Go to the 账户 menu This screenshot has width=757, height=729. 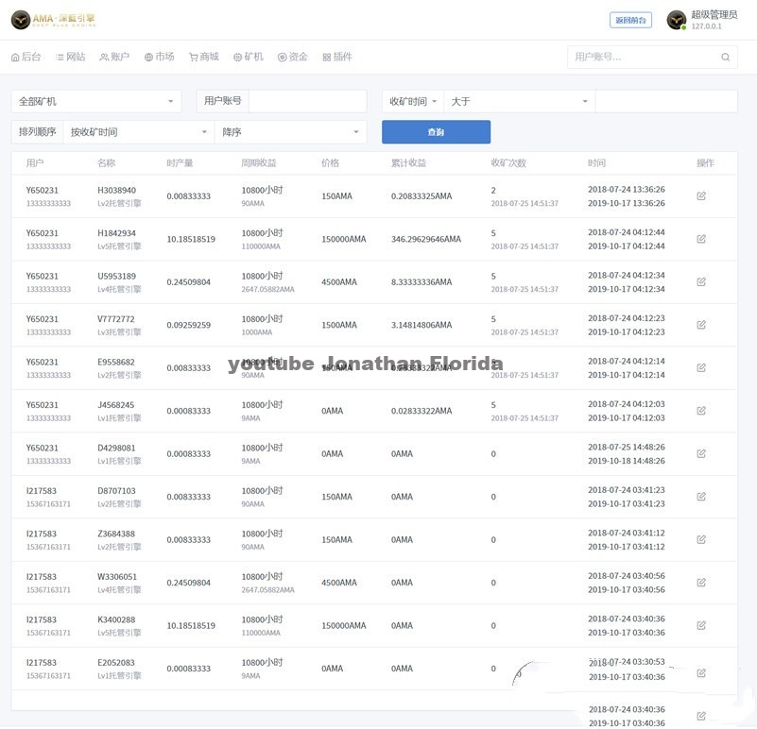tap(114, 57)
